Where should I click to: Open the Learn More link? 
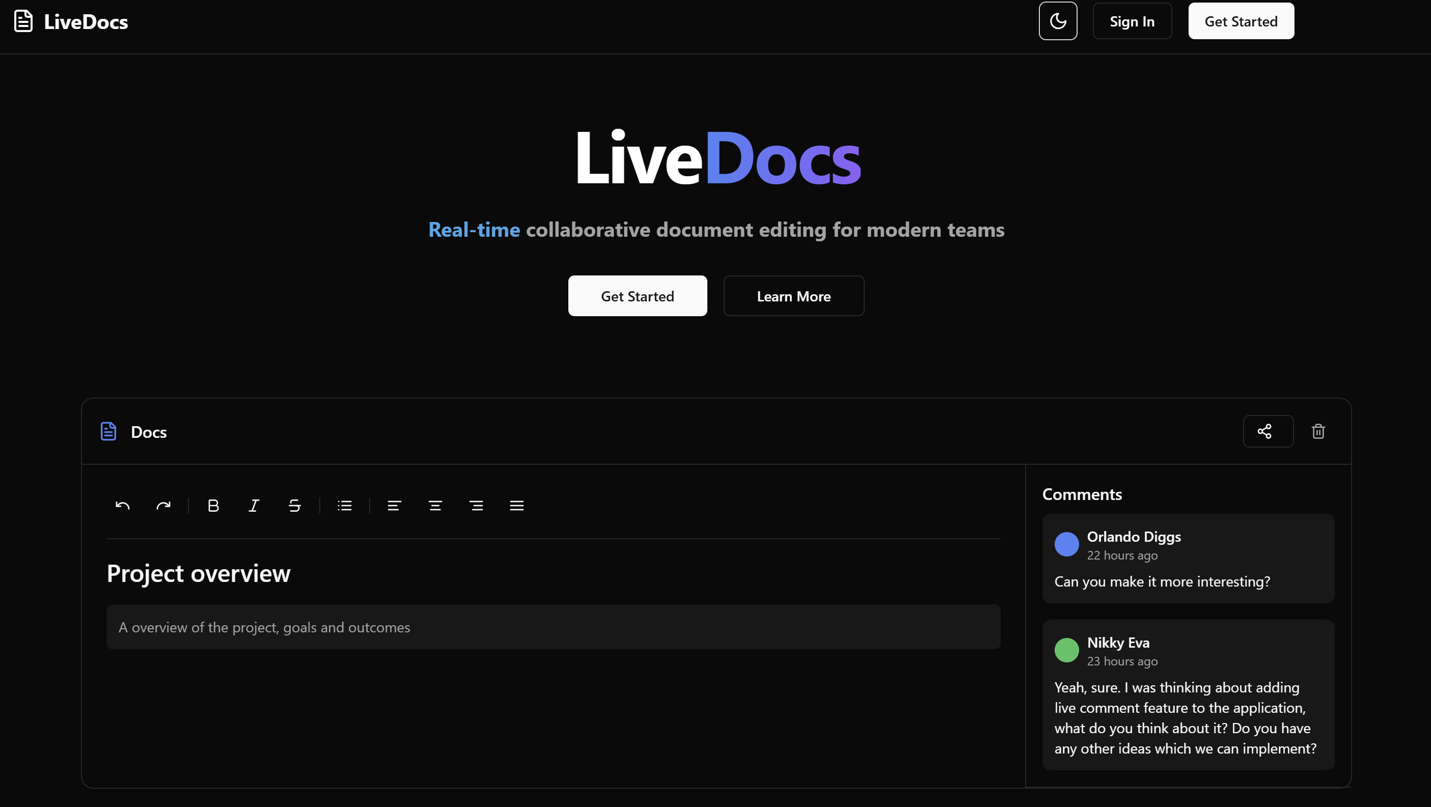point(793,296)
